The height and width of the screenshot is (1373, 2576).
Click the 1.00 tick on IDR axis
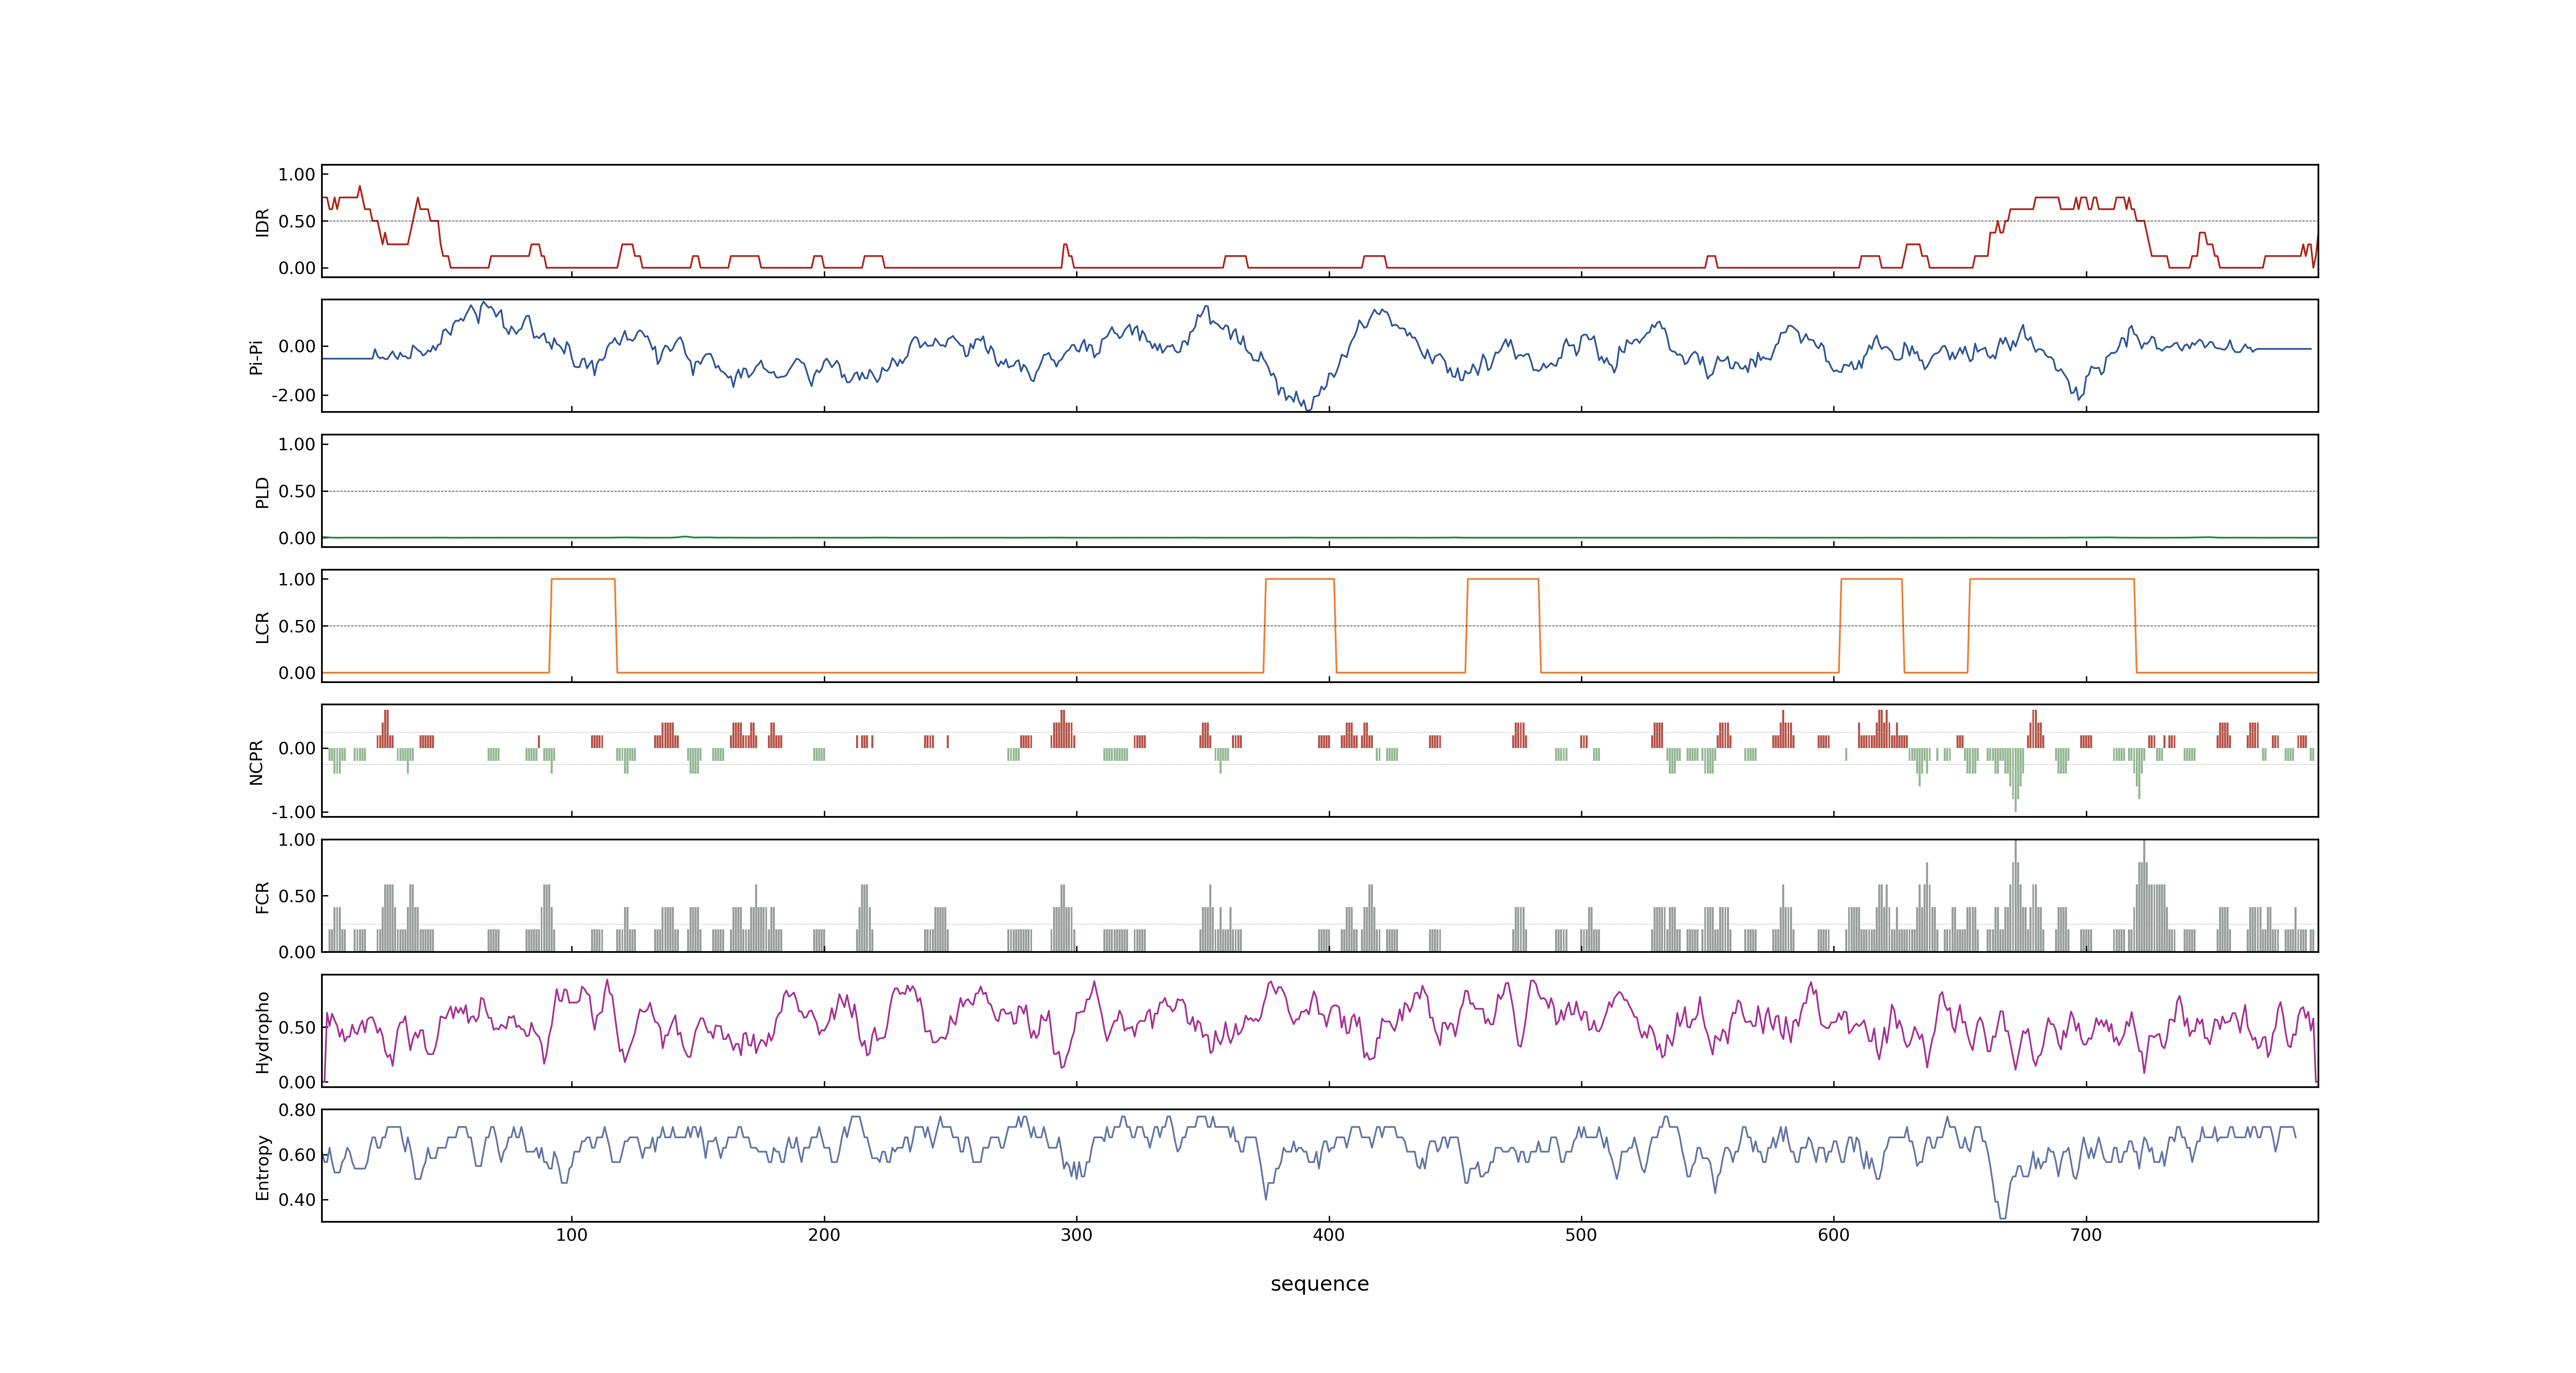click(297, 175)
